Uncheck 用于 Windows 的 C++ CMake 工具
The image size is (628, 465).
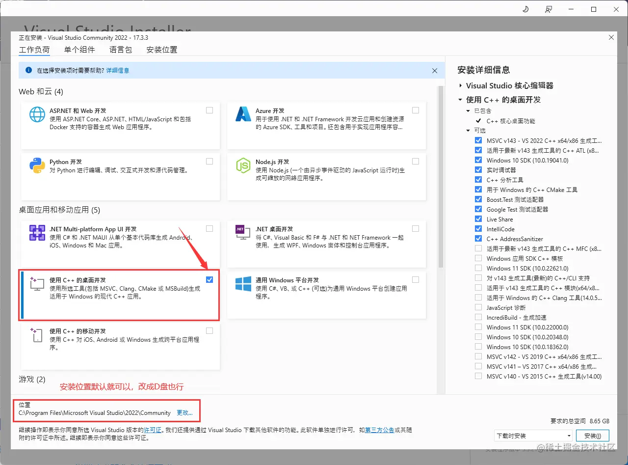478,190
